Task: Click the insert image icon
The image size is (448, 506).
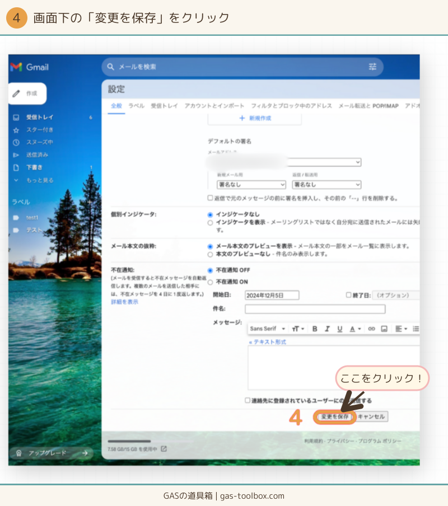Action: (x=384, y=329)
